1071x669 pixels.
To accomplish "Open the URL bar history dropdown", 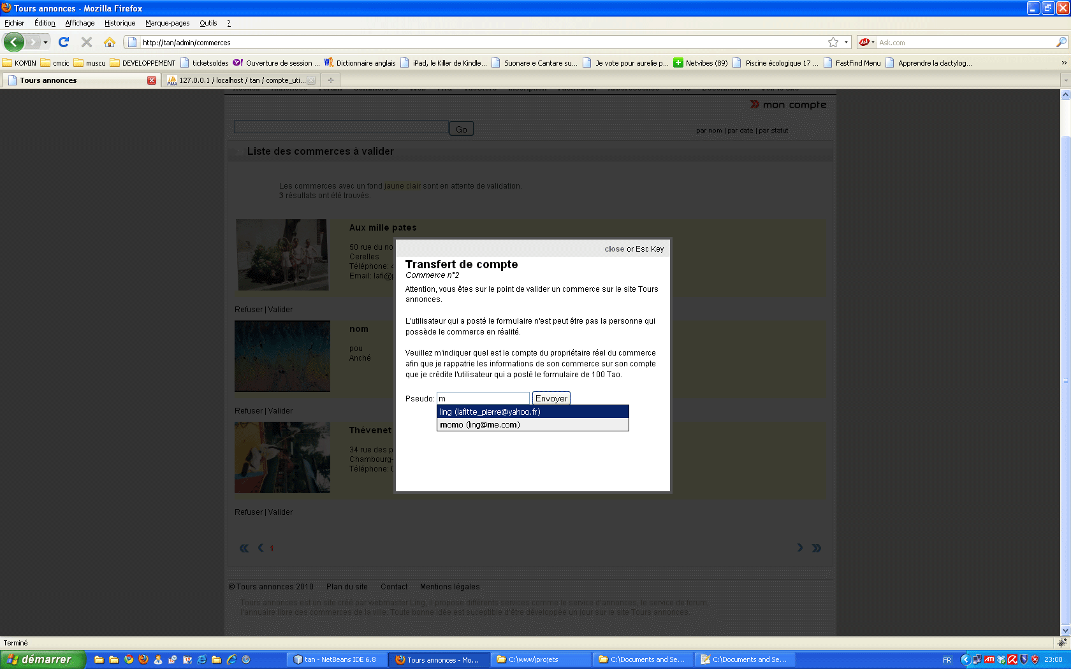I will pos(847,43).
